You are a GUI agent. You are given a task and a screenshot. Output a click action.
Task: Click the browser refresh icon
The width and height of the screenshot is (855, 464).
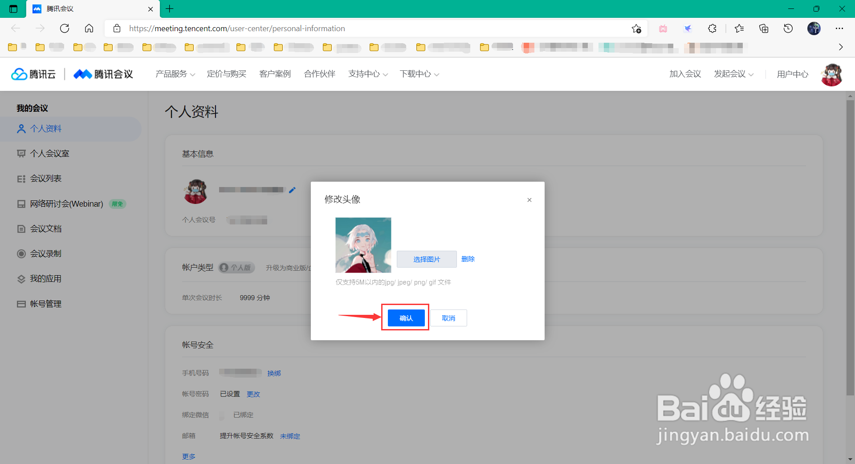click(x=65, y=28)
